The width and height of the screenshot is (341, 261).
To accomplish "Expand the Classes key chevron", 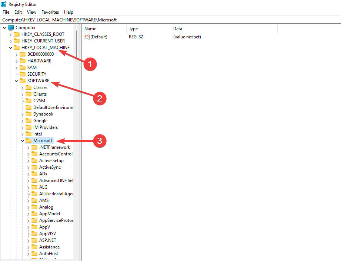I will (x=22, y=87).
